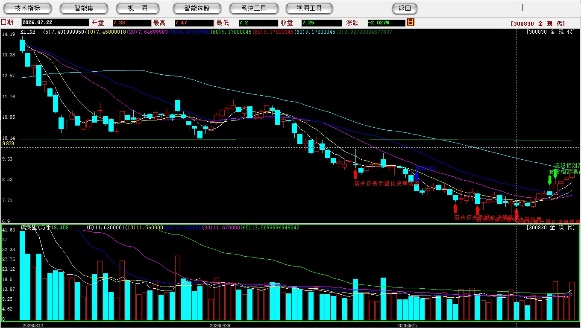Click the 成交量(万手) volume label
The height and width of the screenshot is (328, 581).
(36, 228)
